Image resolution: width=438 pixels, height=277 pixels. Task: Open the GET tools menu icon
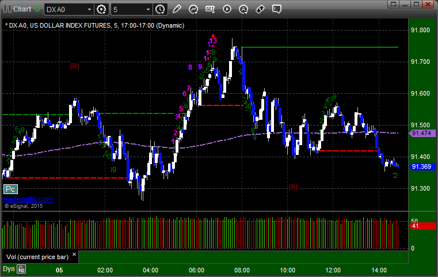point(210,9)
